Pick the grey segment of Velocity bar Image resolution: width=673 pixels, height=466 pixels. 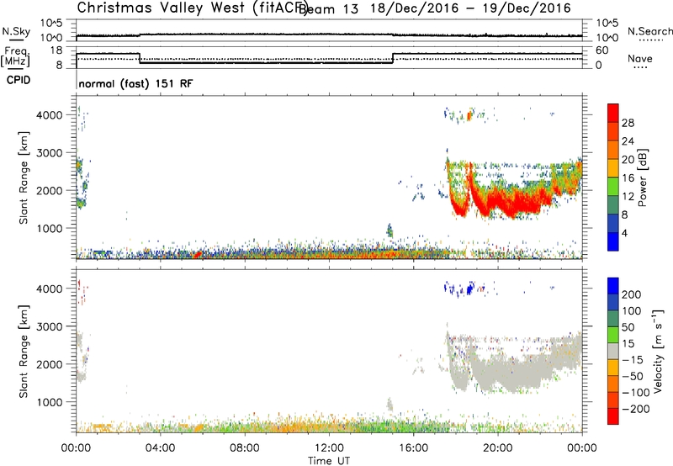pyautogui.click(x=613, y=351)
